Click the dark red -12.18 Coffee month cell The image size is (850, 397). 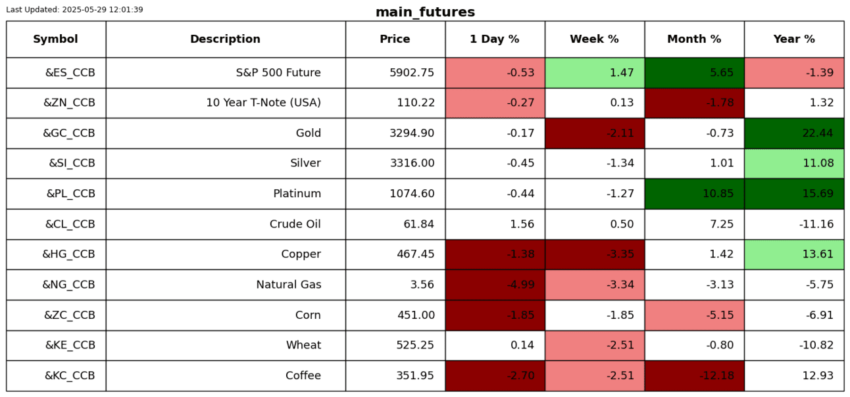click(694, 376)
